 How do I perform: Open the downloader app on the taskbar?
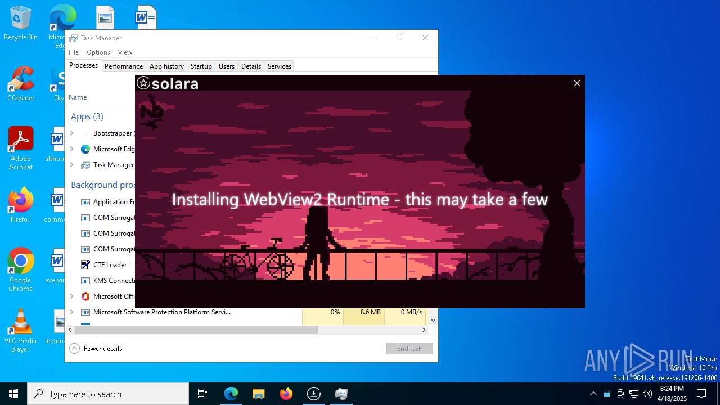tap(313, 394)
